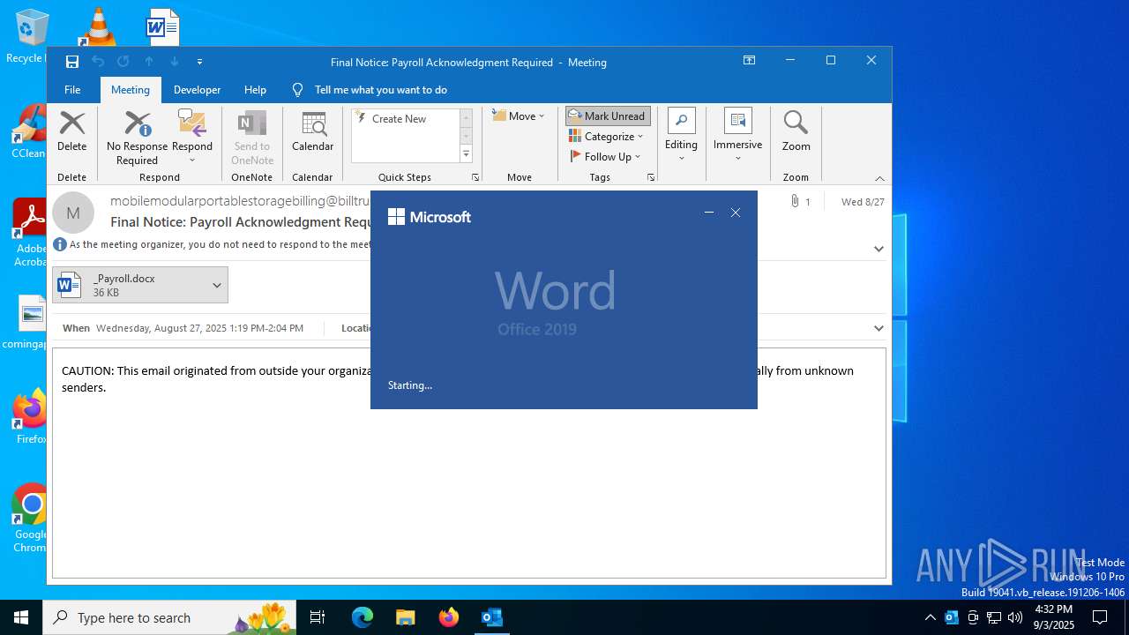Click the sender avatar M

pos(73,213)
